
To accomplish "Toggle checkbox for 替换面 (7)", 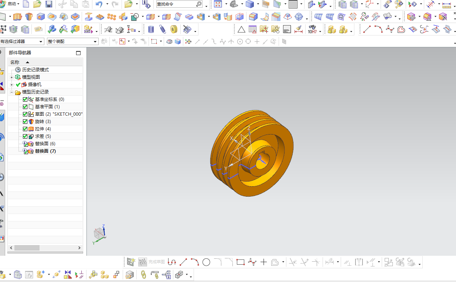I will tap(26, 152).
